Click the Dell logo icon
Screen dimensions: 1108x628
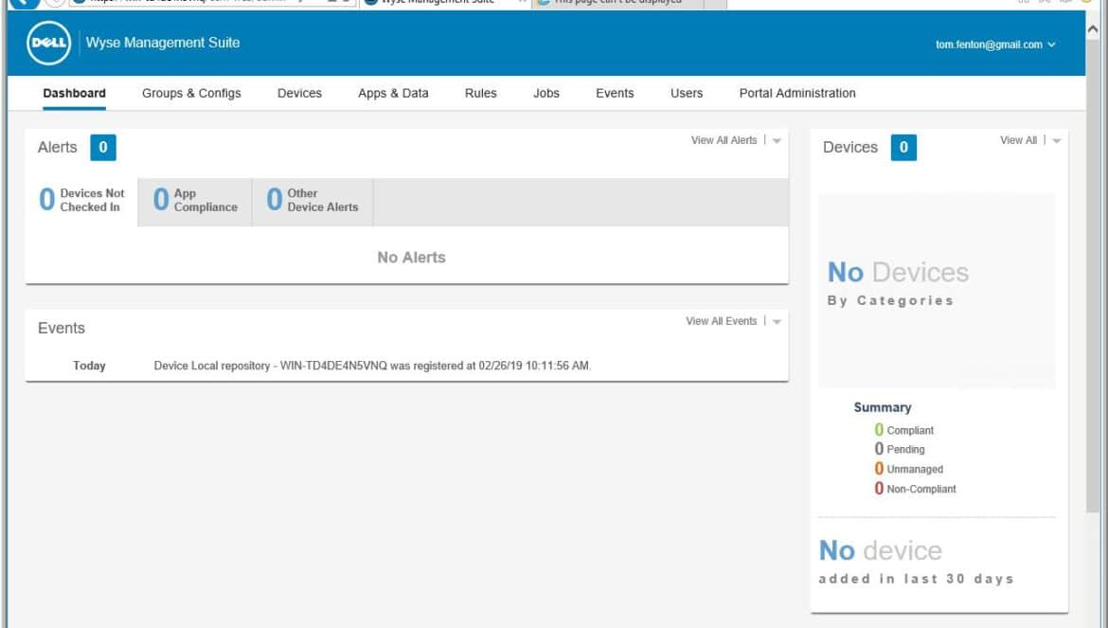48,43
